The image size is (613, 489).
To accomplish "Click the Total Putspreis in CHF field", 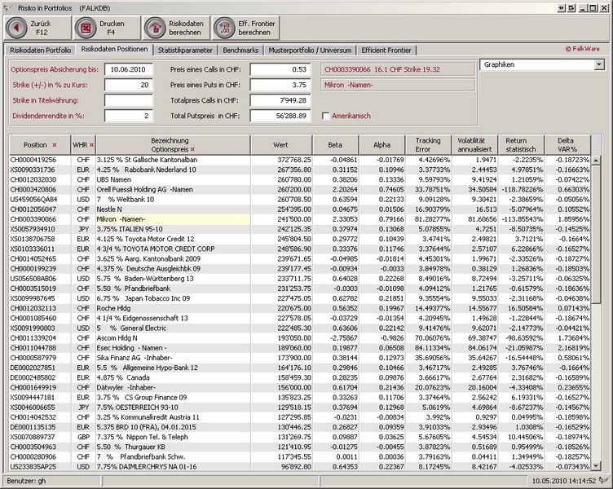I will click(280, 116).
